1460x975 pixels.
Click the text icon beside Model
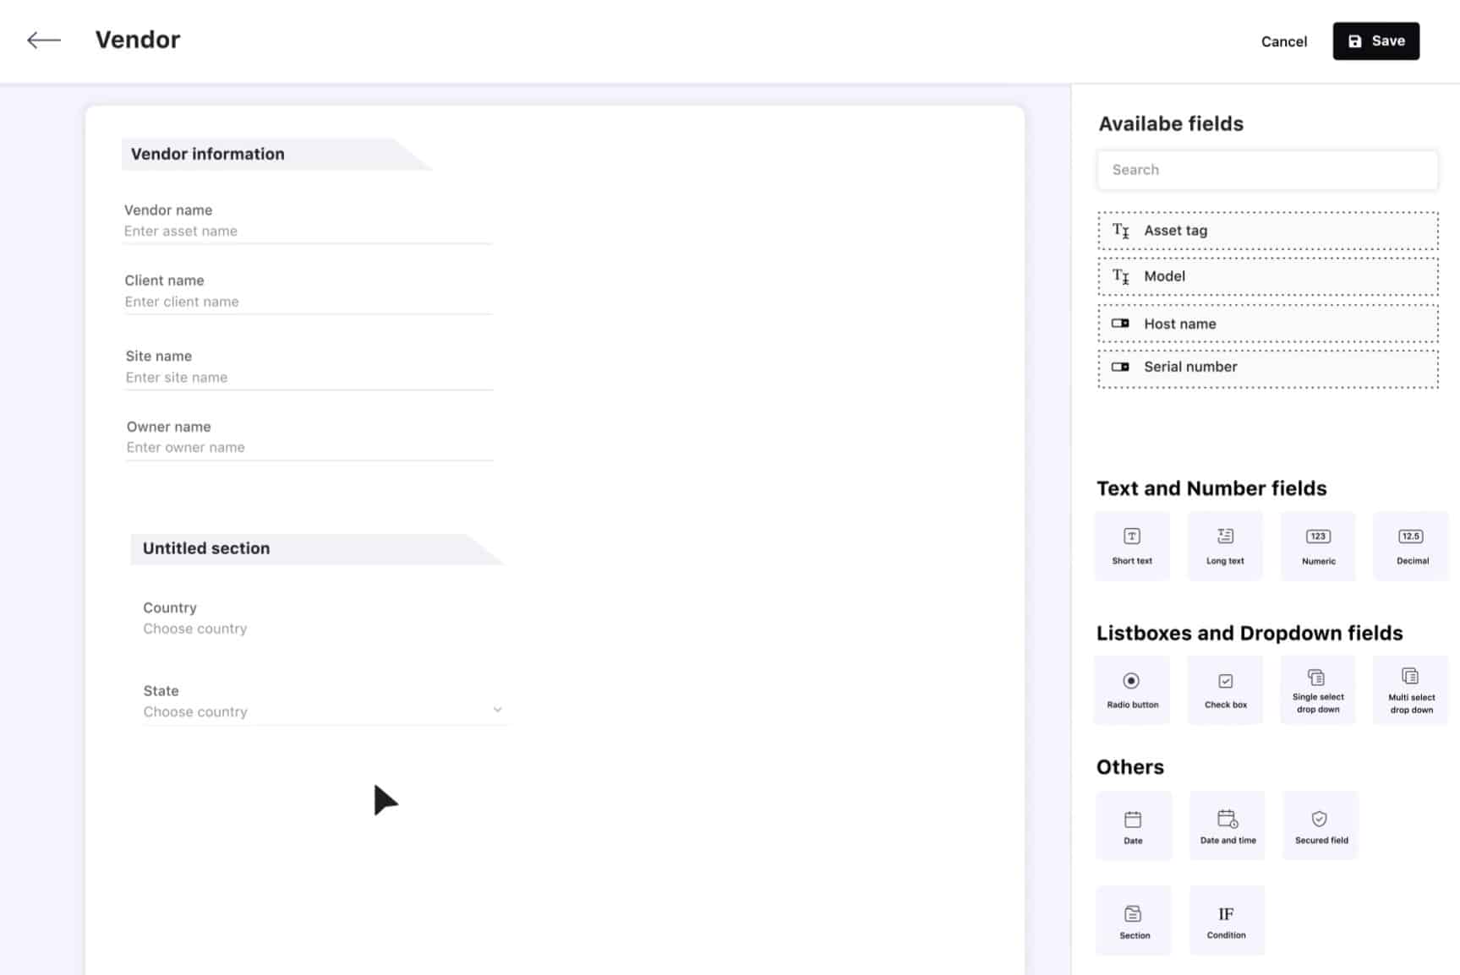click(x=1120, y=276)
